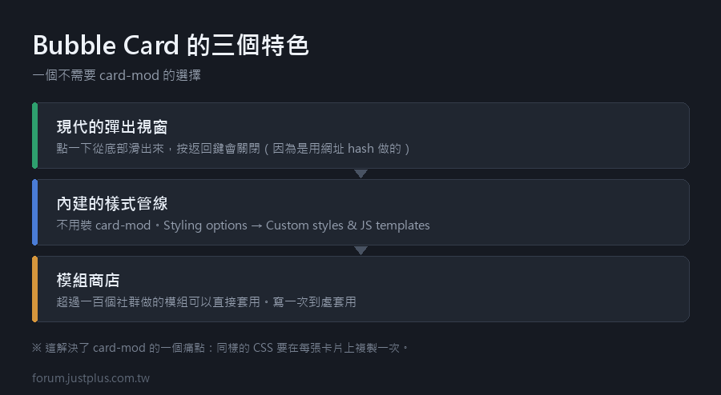Screen dimensions: 721x395
Task: Click the description 超過一百個社群做的模組
Action: [206, 302]
